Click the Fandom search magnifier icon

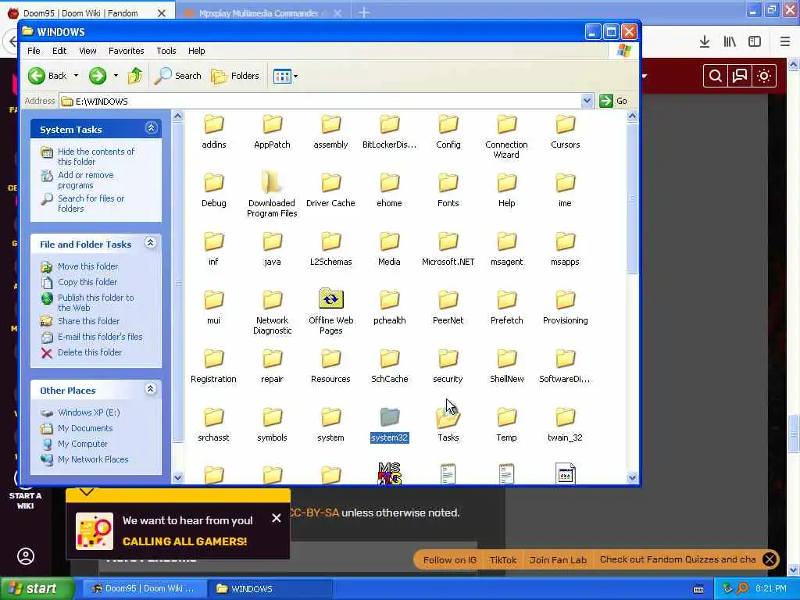click(x=716, y=76)
